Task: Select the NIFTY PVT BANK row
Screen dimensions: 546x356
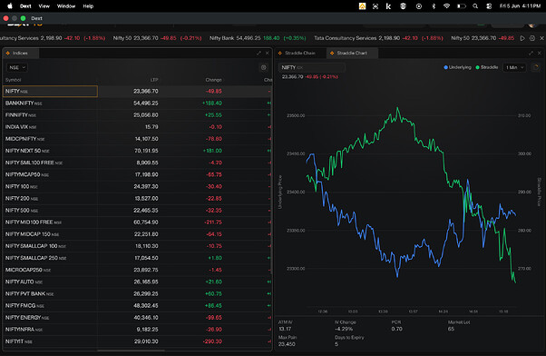Action: tap(137, 293)
